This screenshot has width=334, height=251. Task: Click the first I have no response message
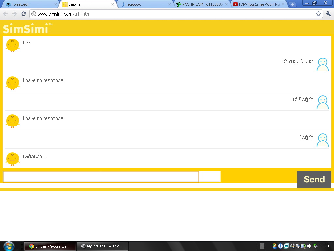[44, 80]
